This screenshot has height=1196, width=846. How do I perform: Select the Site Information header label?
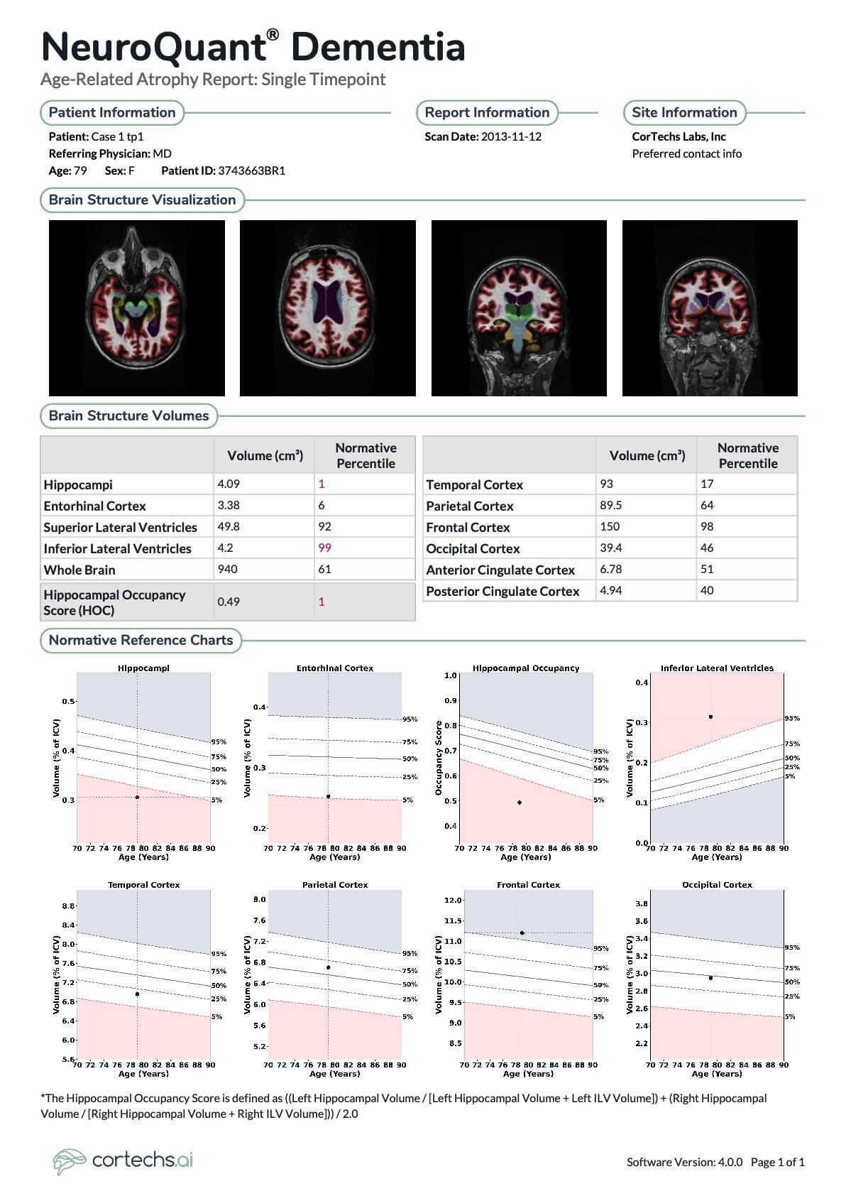coord(684,112)
